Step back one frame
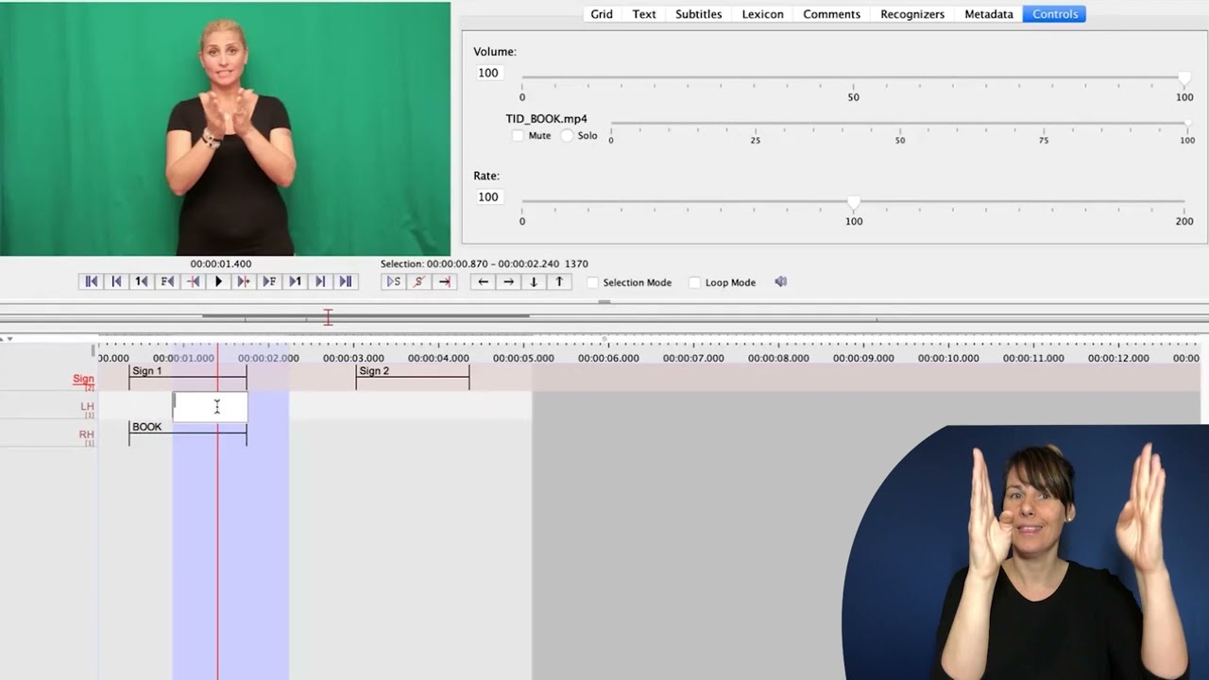This screenshot has height=680, width=1209. pyautogui.click(x=167, y=281)
